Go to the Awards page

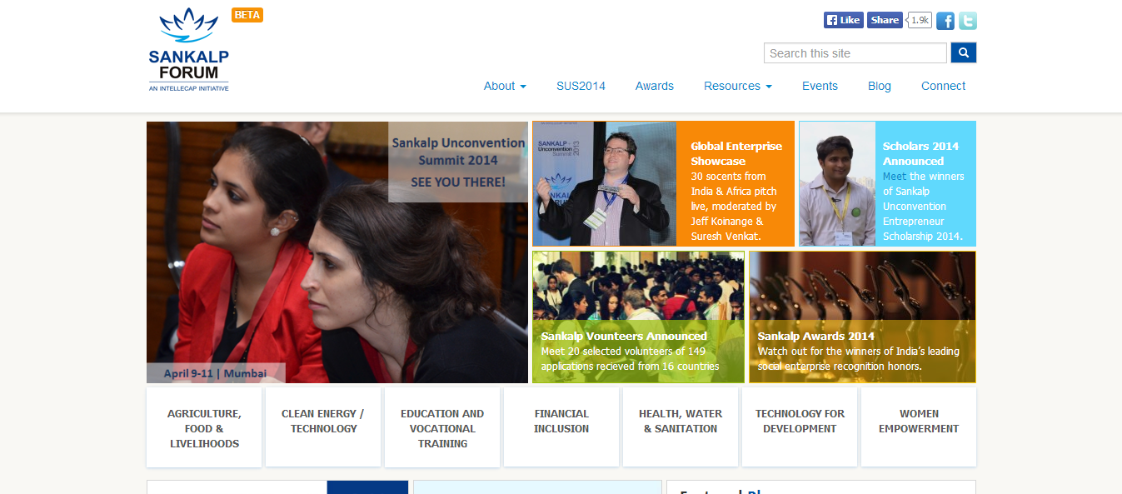655,86
